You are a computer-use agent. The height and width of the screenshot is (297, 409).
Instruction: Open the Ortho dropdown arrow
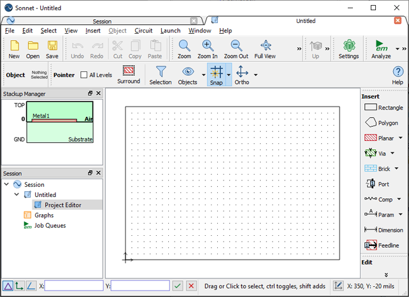[255, 75]
